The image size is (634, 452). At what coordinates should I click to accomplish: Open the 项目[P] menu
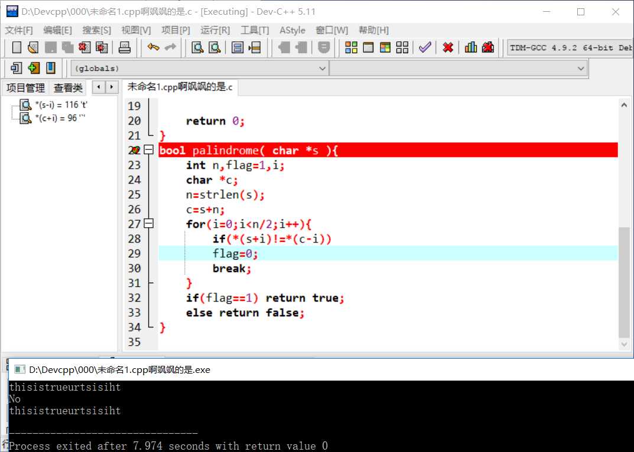175,30
